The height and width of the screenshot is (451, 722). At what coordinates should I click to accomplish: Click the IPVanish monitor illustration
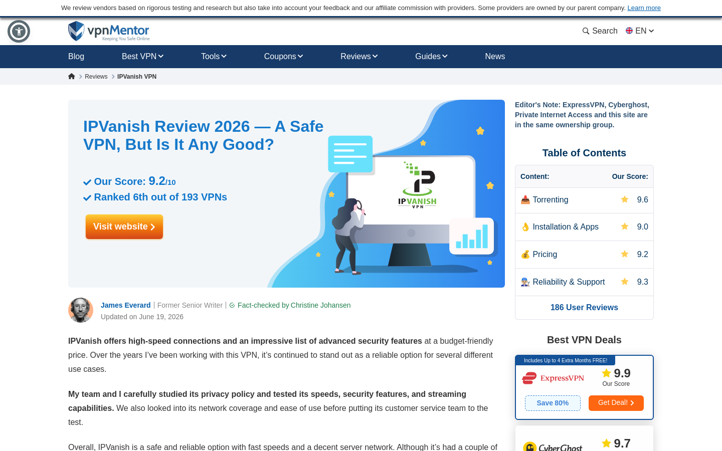tap(412, 211)
